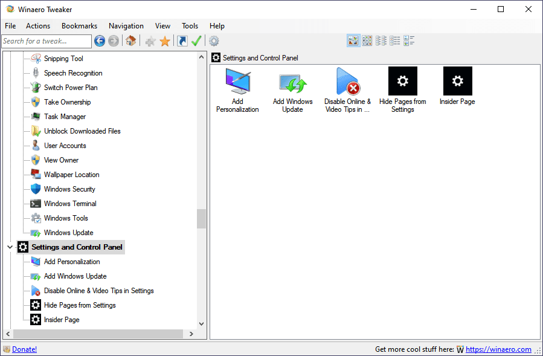Screen dimensions: 543x356
Task: Open the Help menu
Action: (217, 26)
